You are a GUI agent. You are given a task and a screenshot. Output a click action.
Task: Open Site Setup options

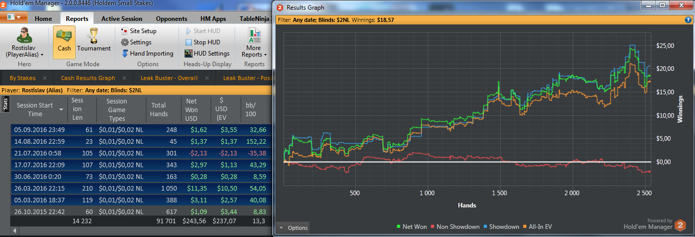[x=139, y=31]
